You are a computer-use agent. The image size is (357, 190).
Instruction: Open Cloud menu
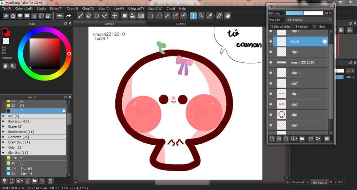(x=171, y=8)
